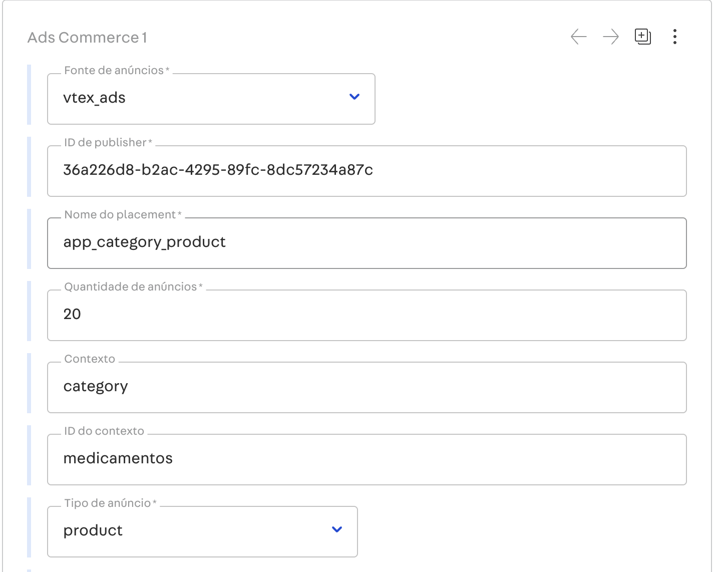The width and height of the screenshot is (714, 572).
Task: Click the ID do contexto label
Action: [104, 431]
